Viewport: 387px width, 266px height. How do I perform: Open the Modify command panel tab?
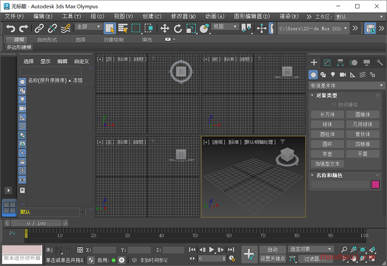(327, 63)
